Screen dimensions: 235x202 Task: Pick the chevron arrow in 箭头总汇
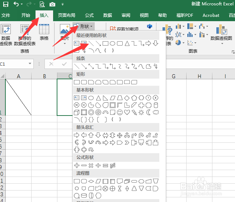127,143
